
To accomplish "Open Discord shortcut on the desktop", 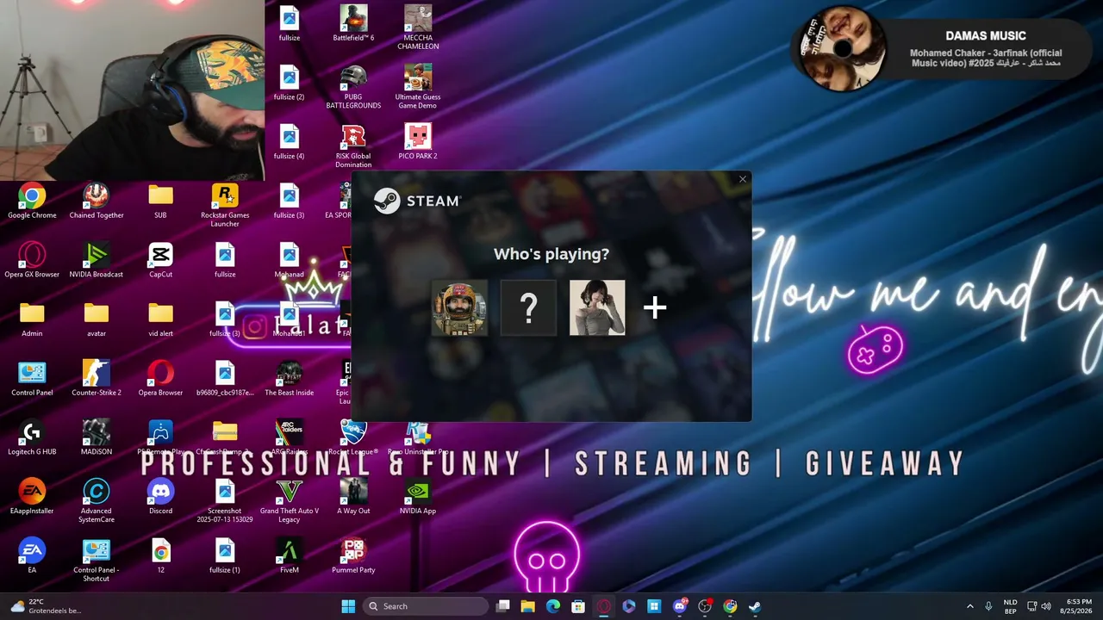I will (160, 498).
